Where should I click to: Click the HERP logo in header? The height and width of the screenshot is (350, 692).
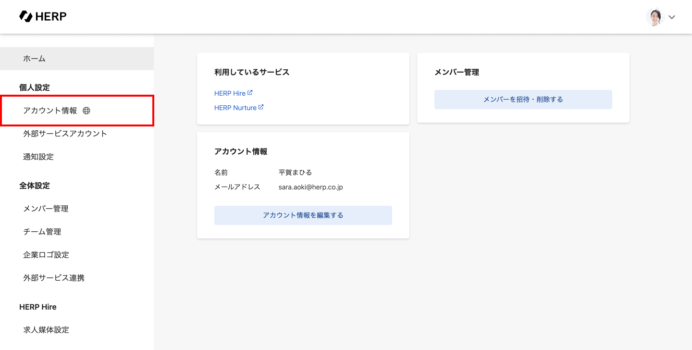[43, 17]
